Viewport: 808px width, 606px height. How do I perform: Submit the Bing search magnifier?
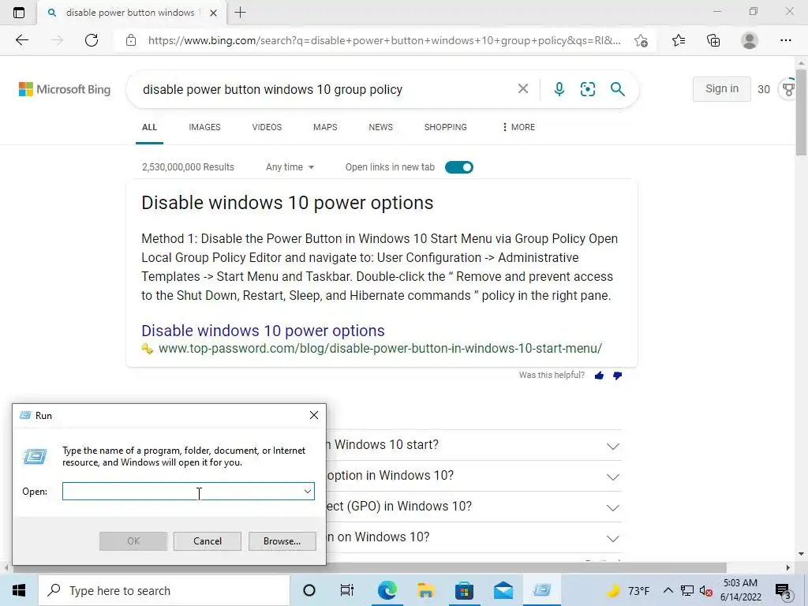pyautogui.click(x=617, y=89)
